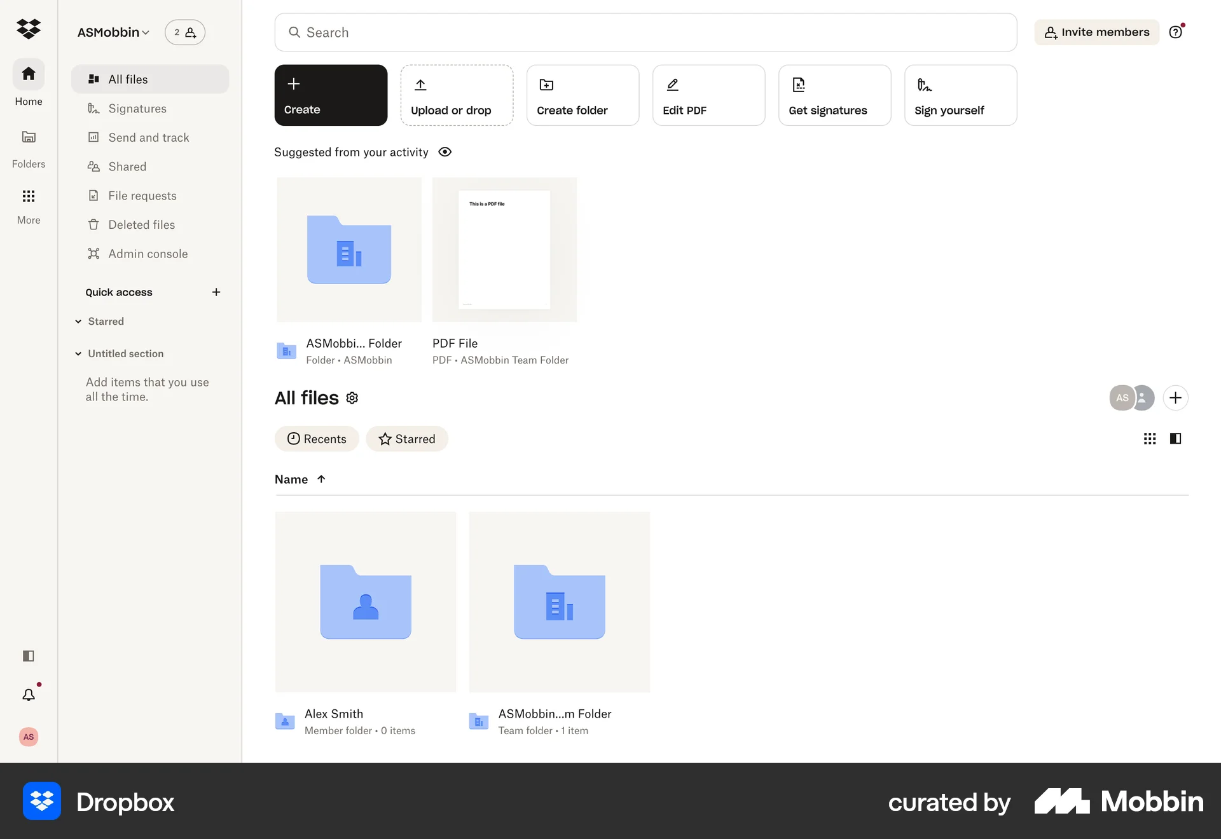Open the Folders view in navigation rail
Screen dimensions: 1221x839
28,147
